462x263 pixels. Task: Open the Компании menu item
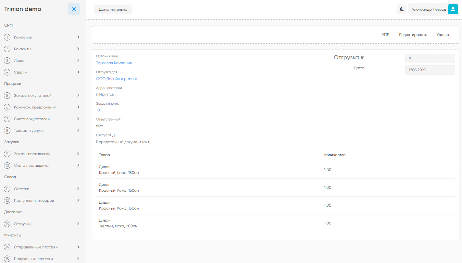point(23,37)
